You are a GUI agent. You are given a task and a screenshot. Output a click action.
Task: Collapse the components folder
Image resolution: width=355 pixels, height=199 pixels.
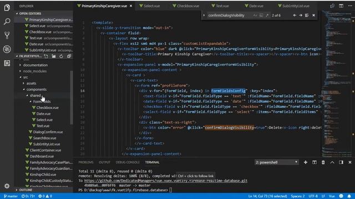click(x=36, y=90)
